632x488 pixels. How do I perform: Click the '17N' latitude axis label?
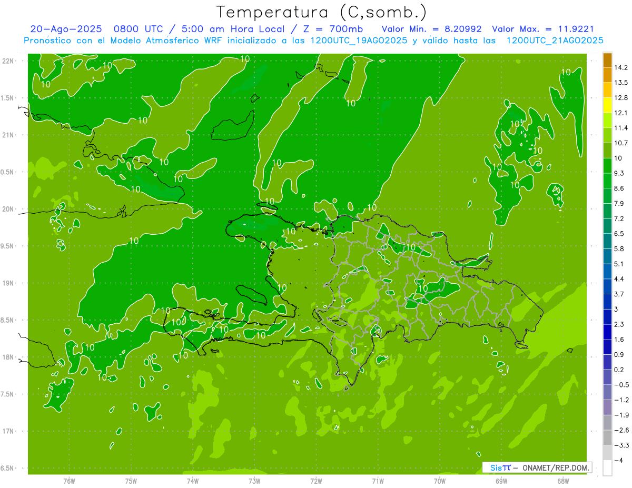[8, 431]
